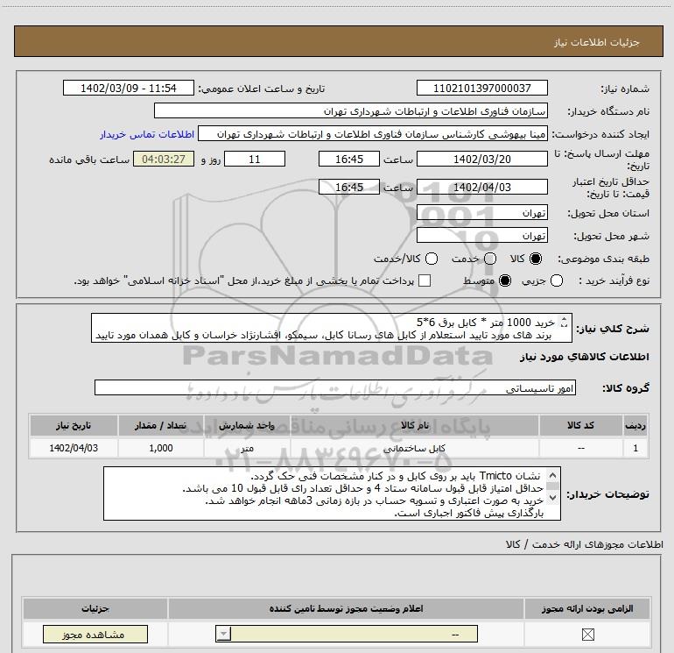Click section heading اطلاعات کالاهای مورد نیاز

click(584, 357)
